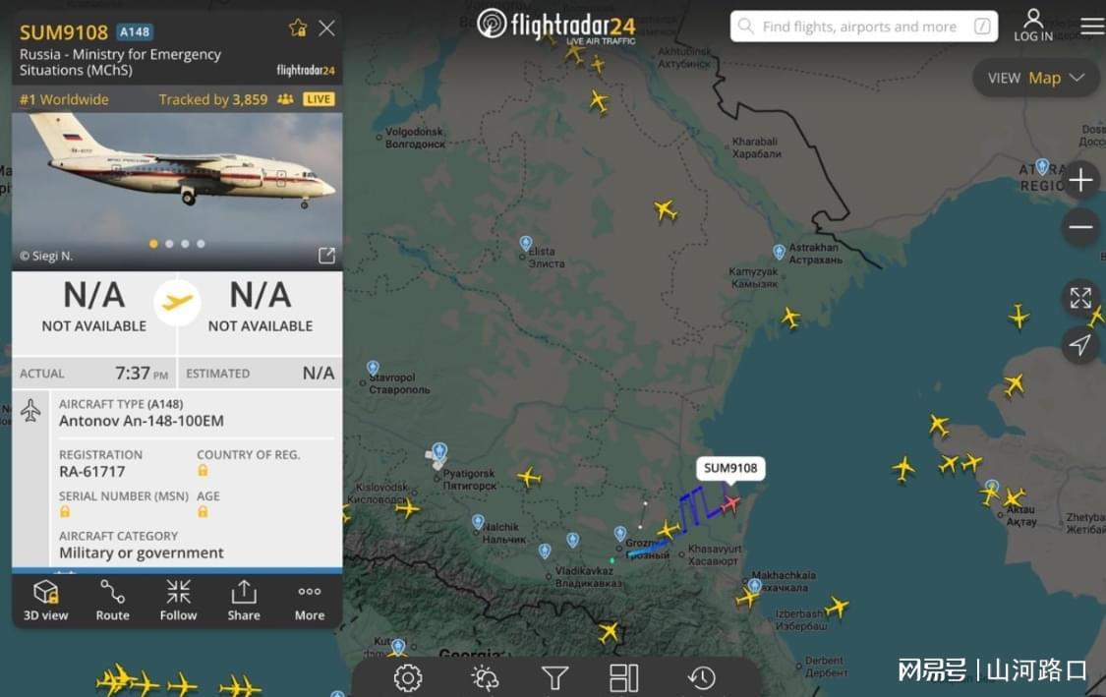This screenshot has width=1106, height=697.
Task: Toggle my location arrow on map
Action: point(1079,344)
